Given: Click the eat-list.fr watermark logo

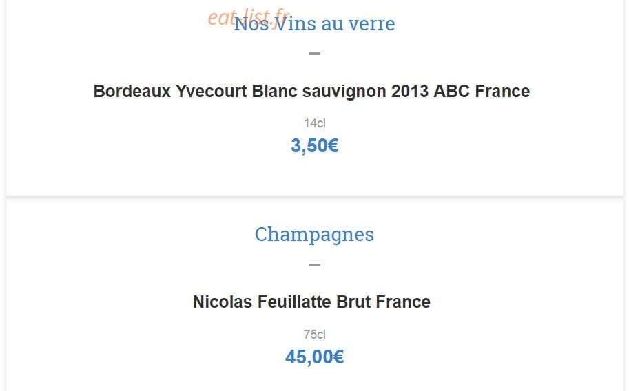Looking at the screenshot, I should [x=249, y=18].
